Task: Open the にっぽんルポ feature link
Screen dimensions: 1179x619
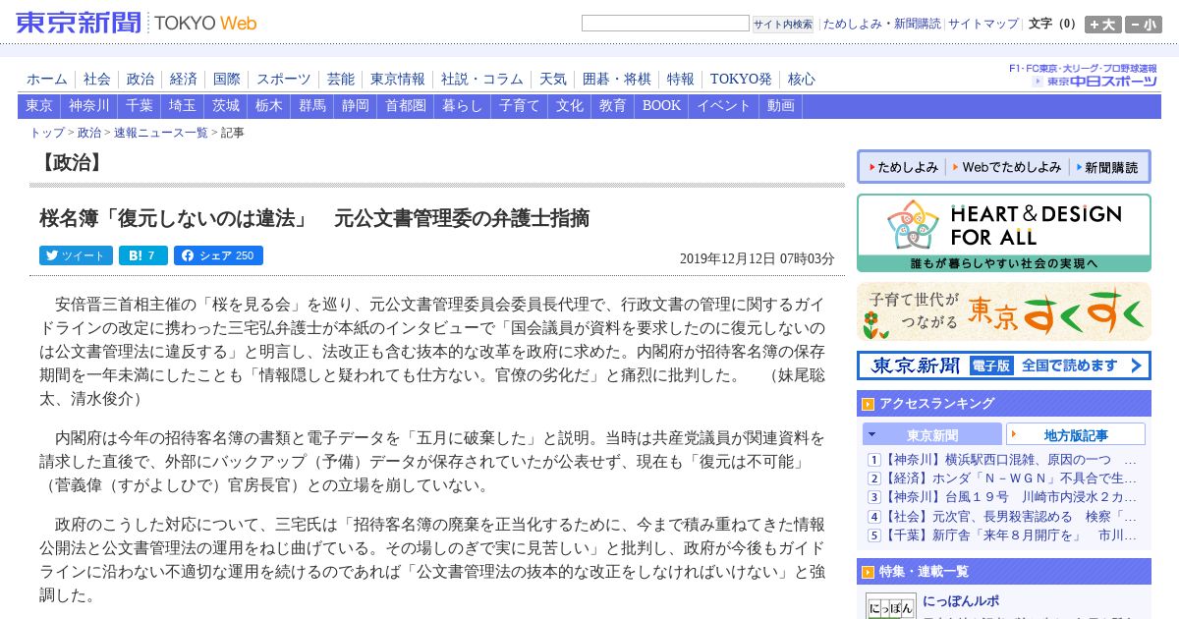Action: 961,601
